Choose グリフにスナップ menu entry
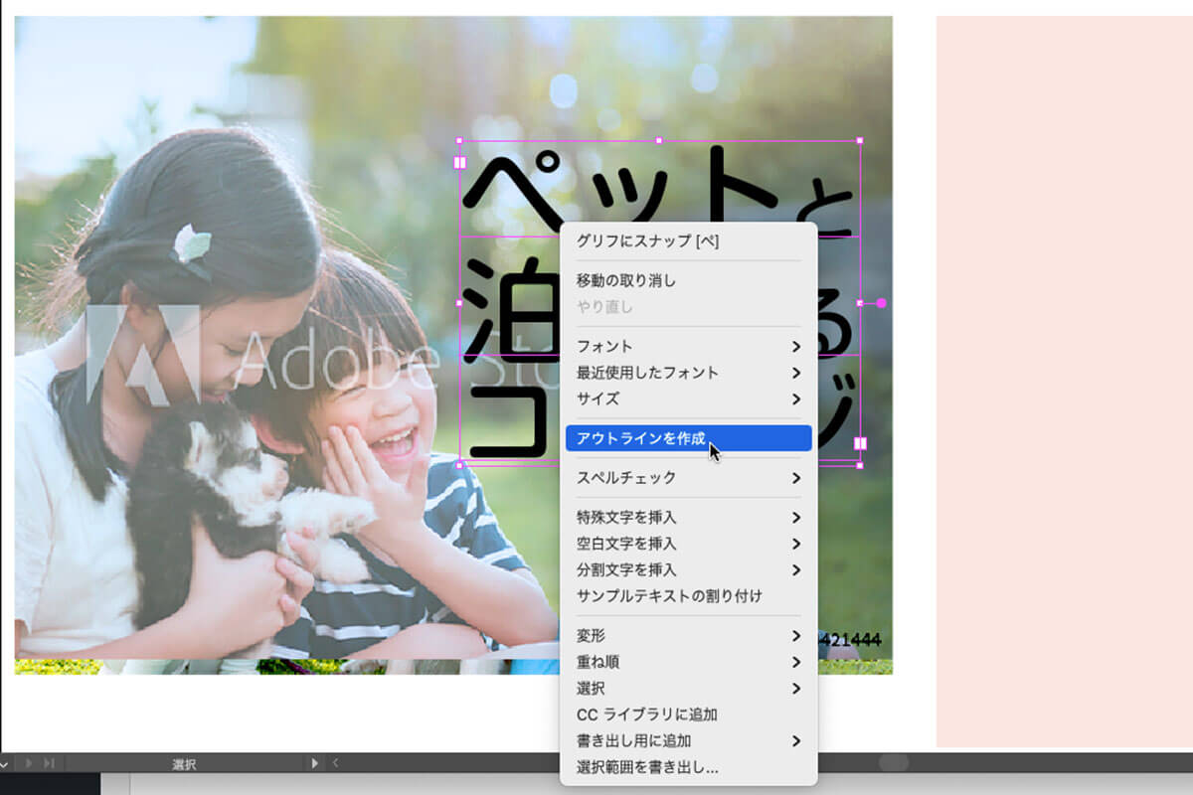 tap(647, 241)
